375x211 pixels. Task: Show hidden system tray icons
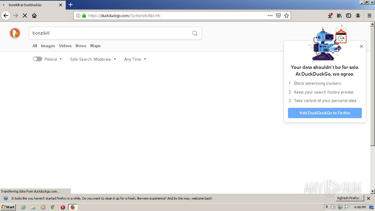pos(327,207)
